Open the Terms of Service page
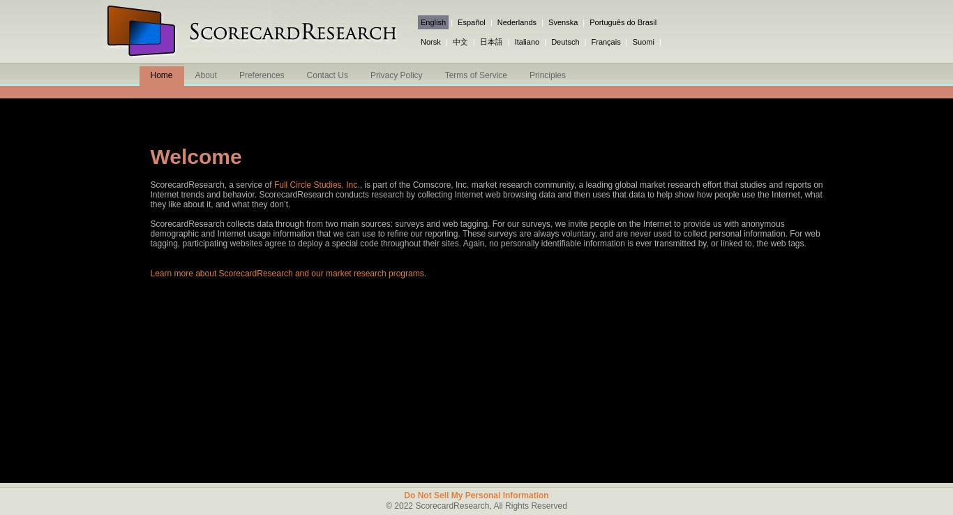953x515 pixels. 476,75
